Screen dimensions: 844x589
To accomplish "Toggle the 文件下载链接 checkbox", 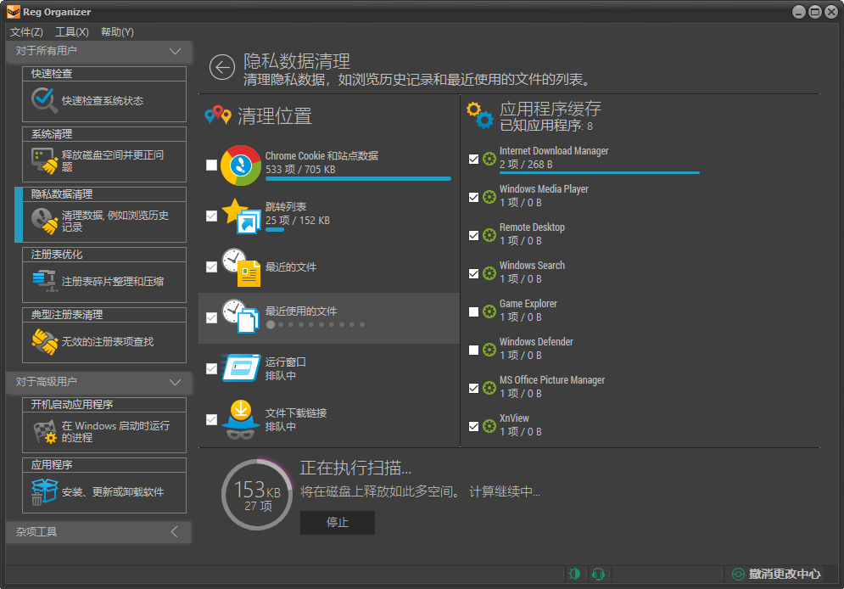I will click(x=211, y=419).
